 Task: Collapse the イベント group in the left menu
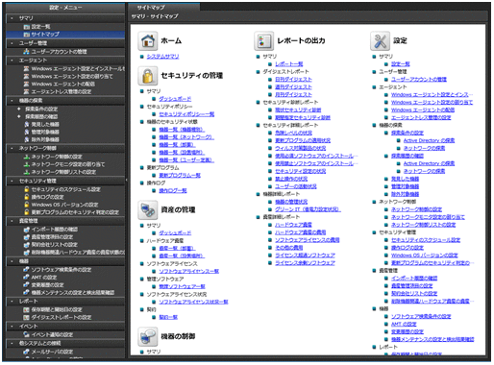point(12,327)
